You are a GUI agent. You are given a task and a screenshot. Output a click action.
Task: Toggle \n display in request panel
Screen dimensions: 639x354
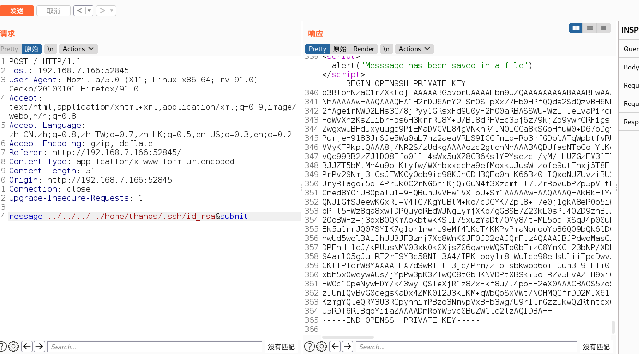point(51,49)
